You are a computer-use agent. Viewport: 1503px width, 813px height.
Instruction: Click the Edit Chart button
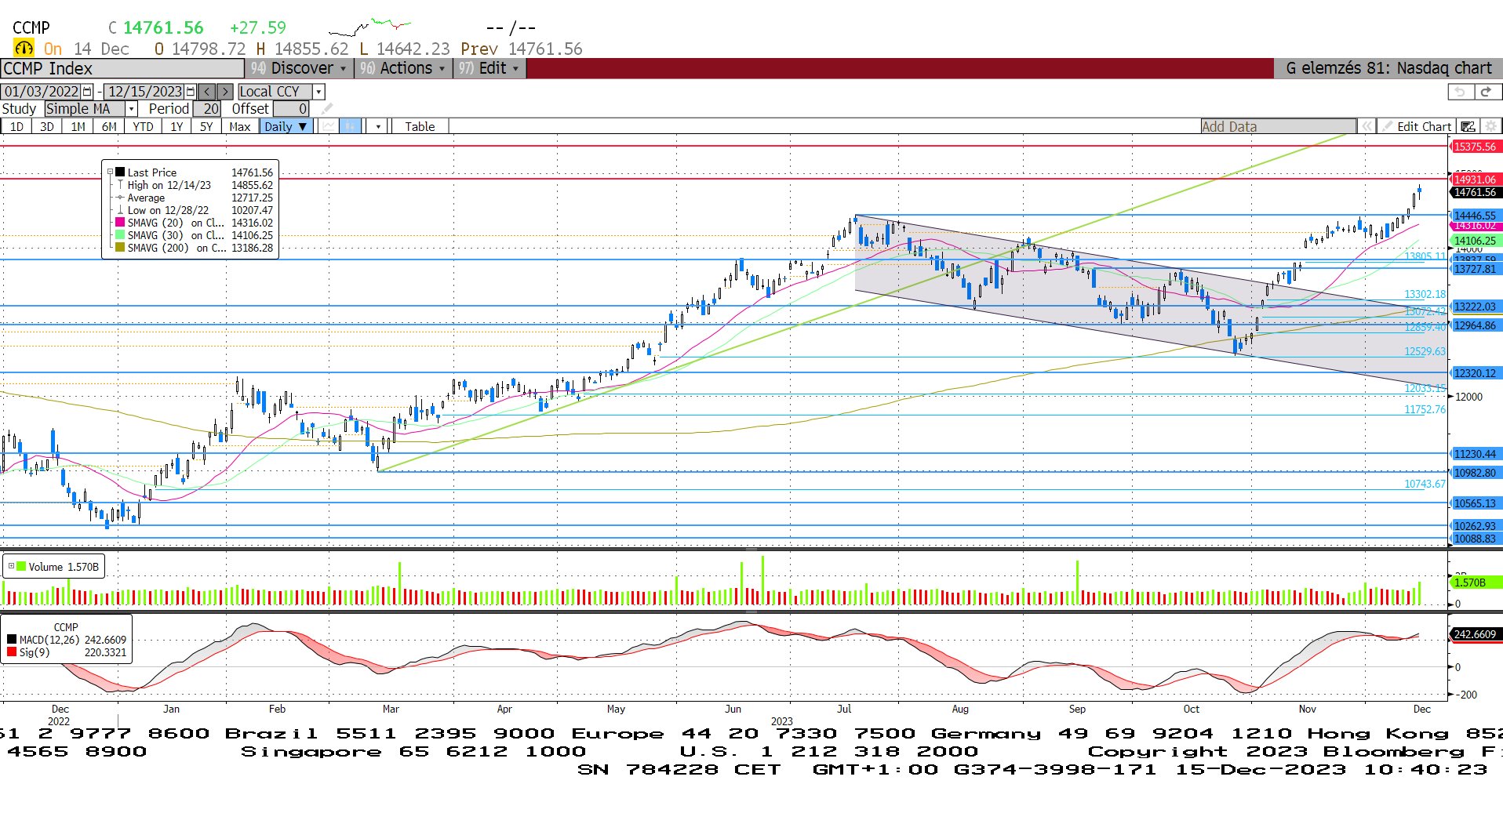[1417, 126]
